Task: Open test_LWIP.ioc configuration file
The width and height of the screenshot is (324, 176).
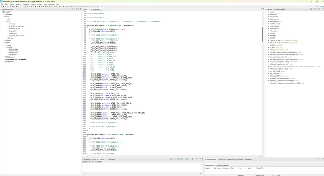Action: [x=10, y=62]
